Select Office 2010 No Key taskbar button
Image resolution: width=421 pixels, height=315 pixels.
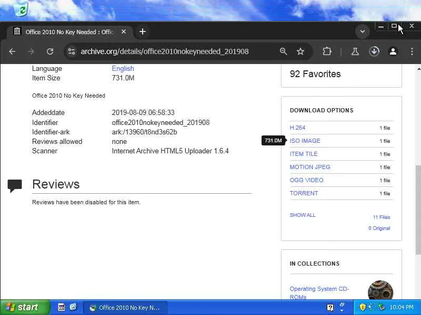125,308
